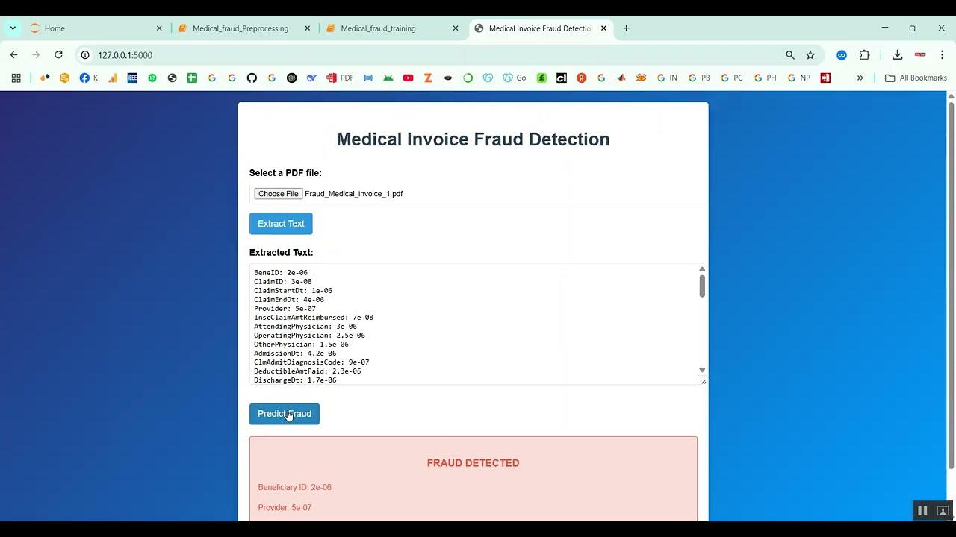
Task: Click the Choose File button
Action: [279, 194]
